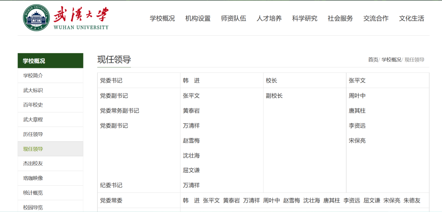Click 赵雪梅 in deputy secretary list
This screenshot has height=212, width=442.
coord(191,141)
